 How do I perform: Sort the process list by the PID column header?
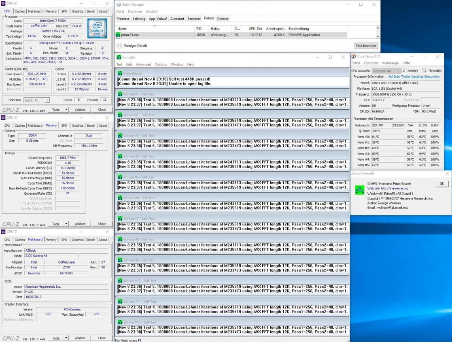(x=198, y=29)
